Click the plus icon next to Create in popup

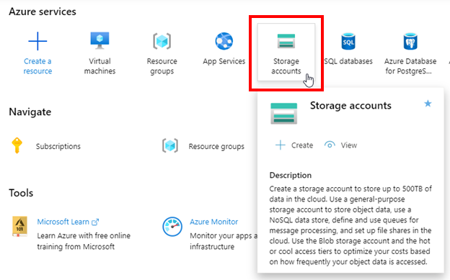point(281,145)
